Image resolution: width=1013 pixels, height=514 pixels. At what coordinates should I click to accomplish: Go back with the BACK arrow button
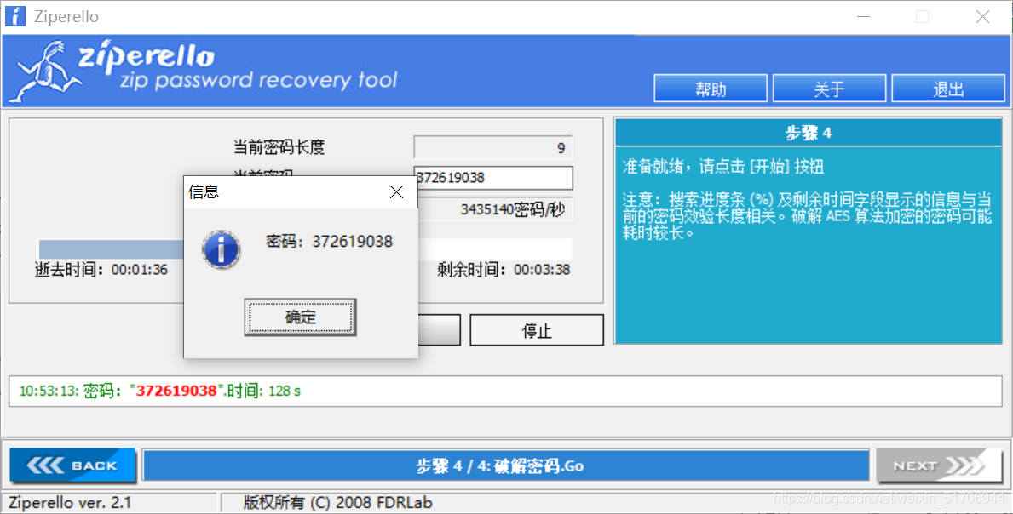[x=72, y=465]
